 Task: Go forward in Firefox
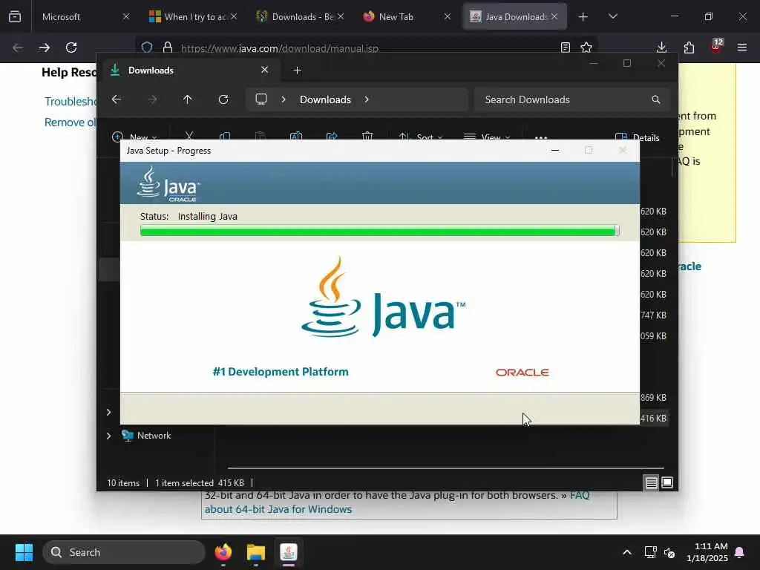[45, 47]
